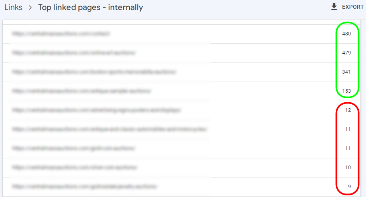Open the longest blurred URL, about automobiles and motorcycles

[x=109, y=129]
